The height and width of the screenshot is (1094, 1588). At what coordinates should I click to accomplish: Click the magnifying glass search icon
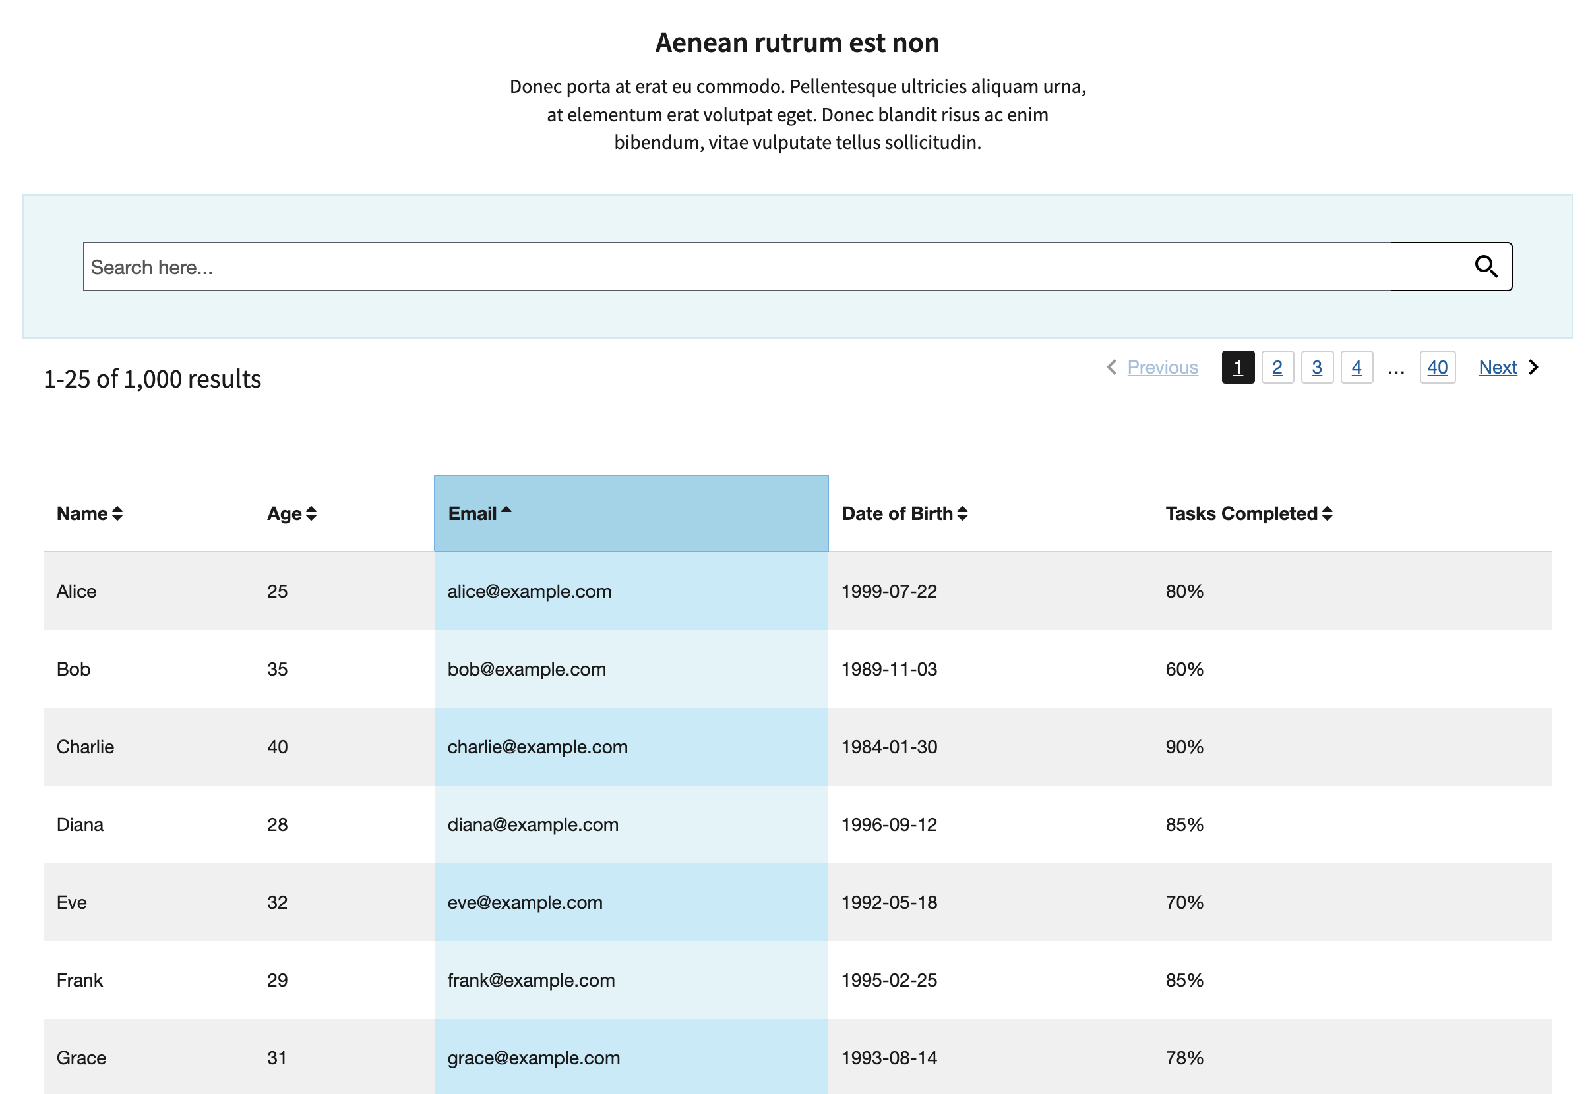[x=1485, y=267]
